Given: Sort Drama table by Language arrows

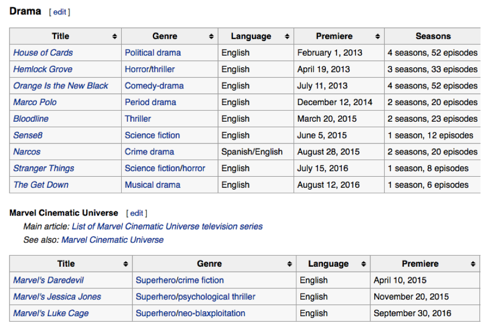Looking at the screenshot, I should pos(287,37).
